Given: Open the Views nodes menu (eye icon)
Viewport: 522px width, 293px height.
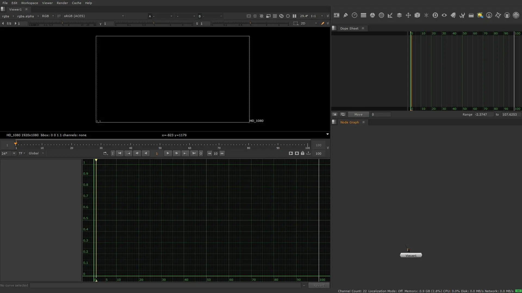Looking at the screenshot, I should [x=444, y=15].
